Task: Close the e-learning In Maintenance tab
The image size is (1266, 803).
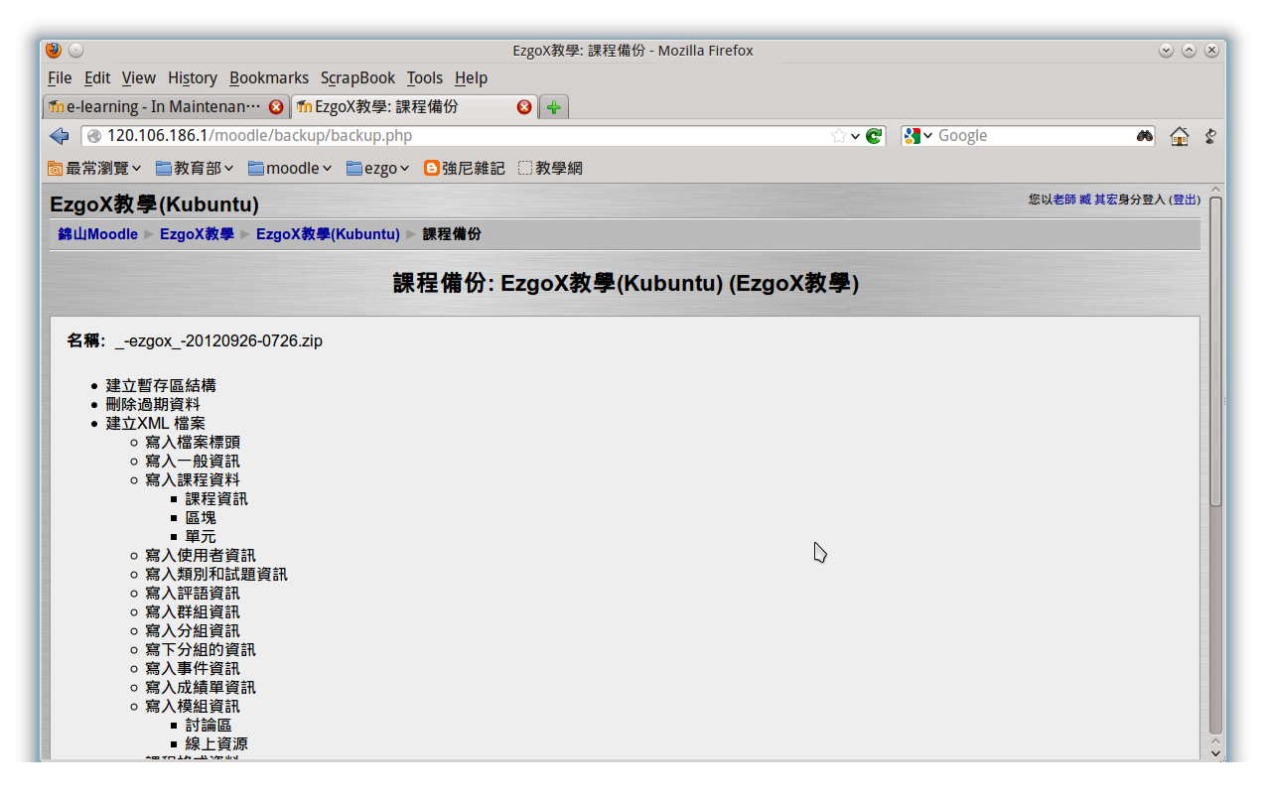Action: point(276,107)
